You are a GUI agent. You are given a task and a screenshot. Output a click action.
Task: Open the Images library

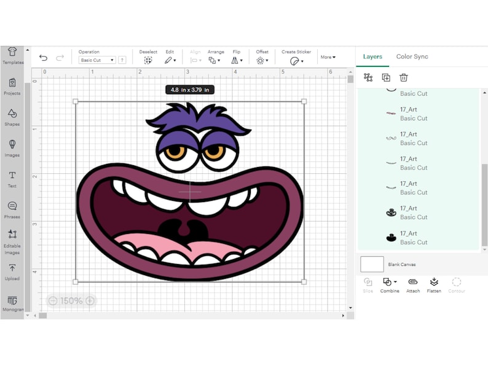point(12,149)
